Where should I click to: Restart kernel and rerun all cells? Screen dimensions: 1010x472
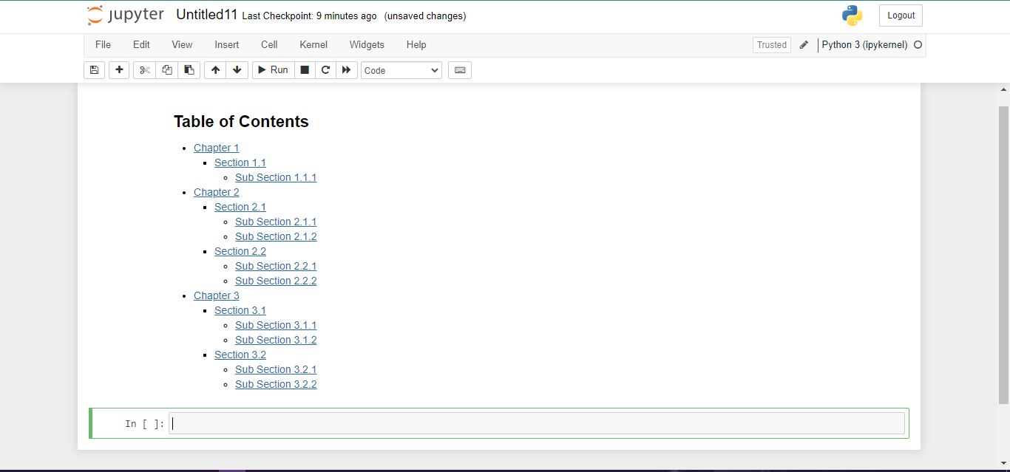[346, 70]
